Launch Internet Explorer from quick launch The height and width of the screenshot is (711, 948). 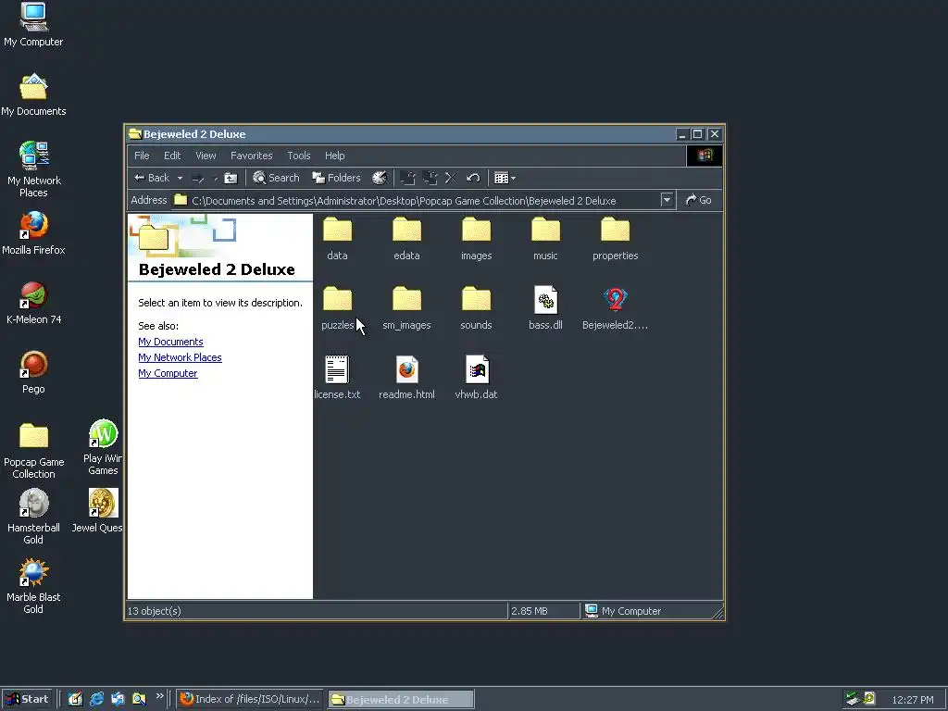coord(96,699)
